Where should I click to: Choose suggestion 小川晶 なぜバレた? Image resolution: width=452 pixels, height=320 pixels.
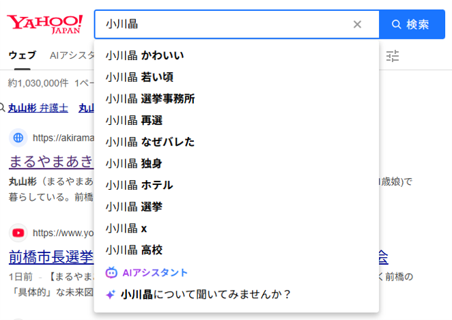[x=150, y=142]
